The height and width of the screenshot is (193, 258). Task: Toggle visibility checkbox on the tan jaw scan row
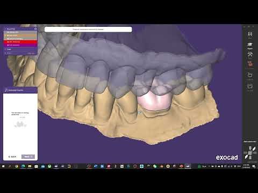pyautogui.click(x=8, y=35)
